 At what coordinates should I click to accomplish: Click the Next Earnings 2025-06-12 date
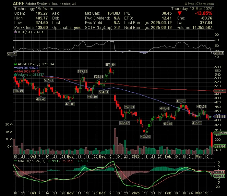[x=161, y=28]
